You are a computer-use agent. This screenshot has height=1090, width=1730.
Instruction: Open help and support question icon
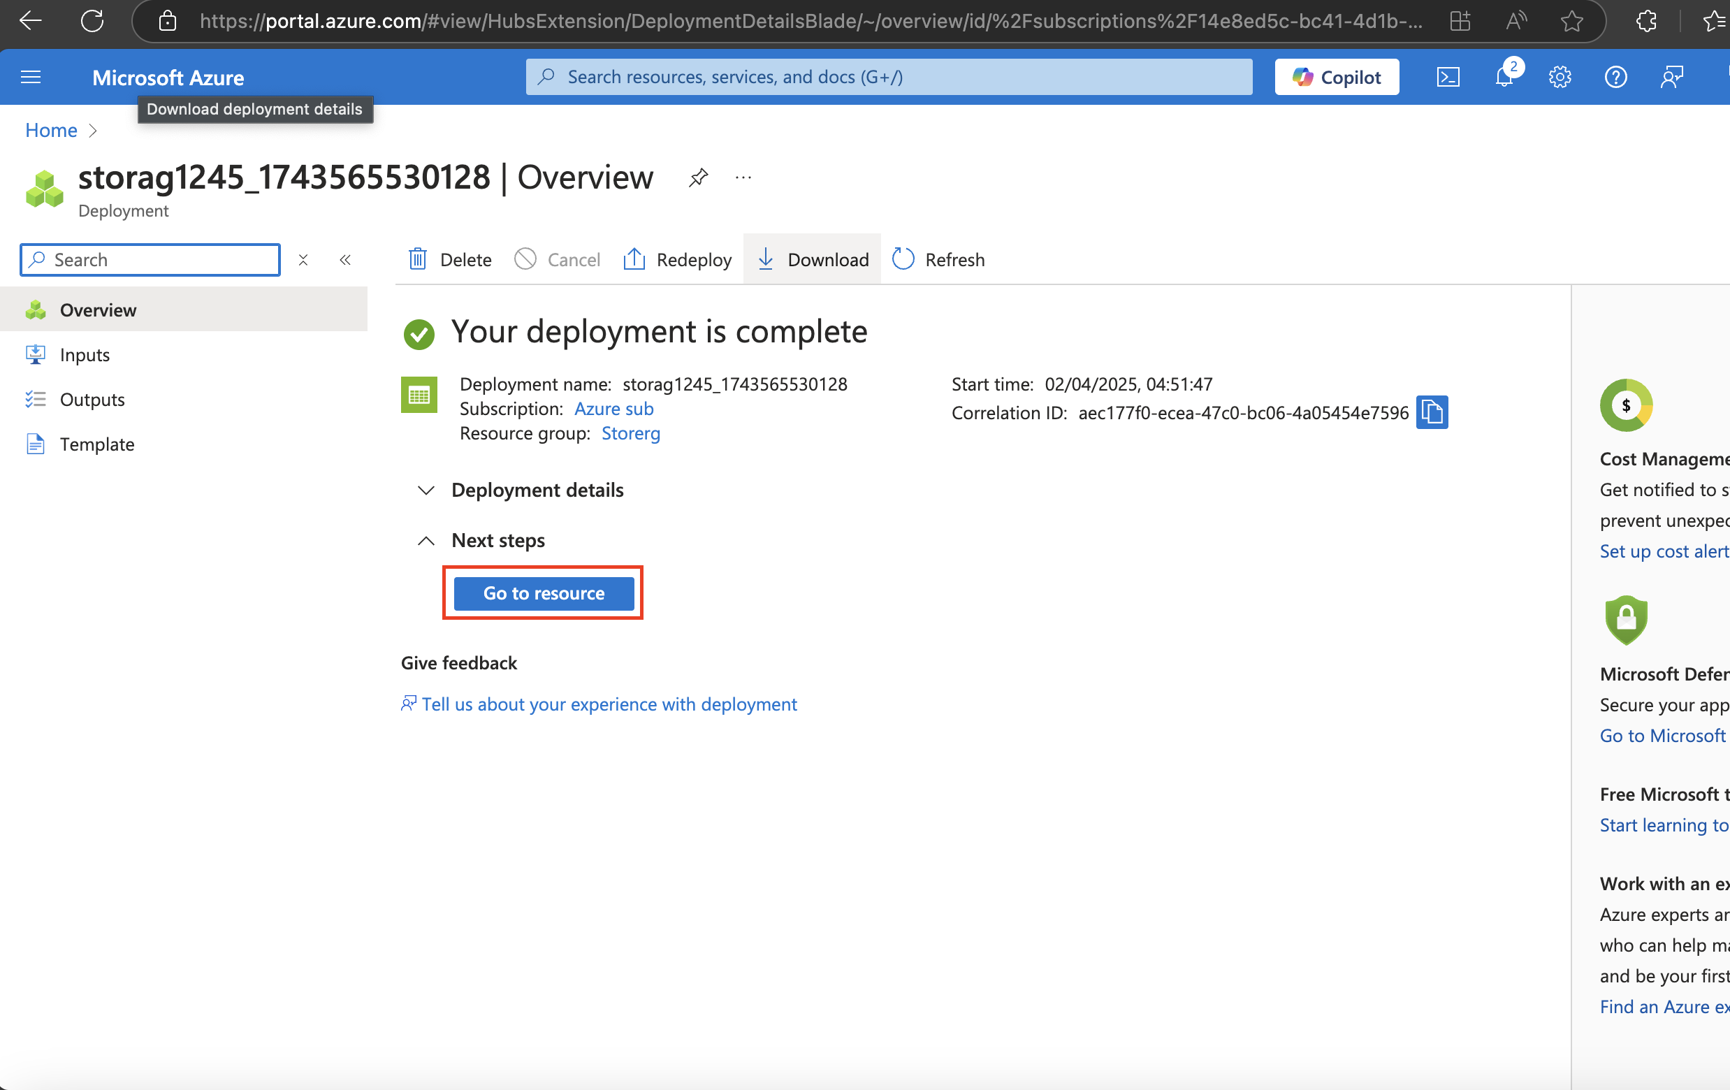pos(1616,77)
